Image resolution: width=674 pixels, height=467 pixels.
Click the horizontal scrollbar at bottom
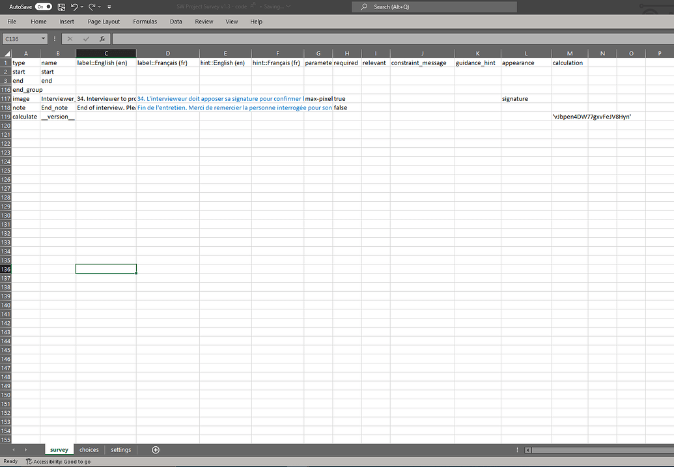pyautogui.click(x=599, y=450)
